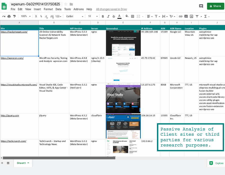Screen dimensions: 225x175
Task: Open the Calibri font dropdown
Action: click(x=74, y=16)
